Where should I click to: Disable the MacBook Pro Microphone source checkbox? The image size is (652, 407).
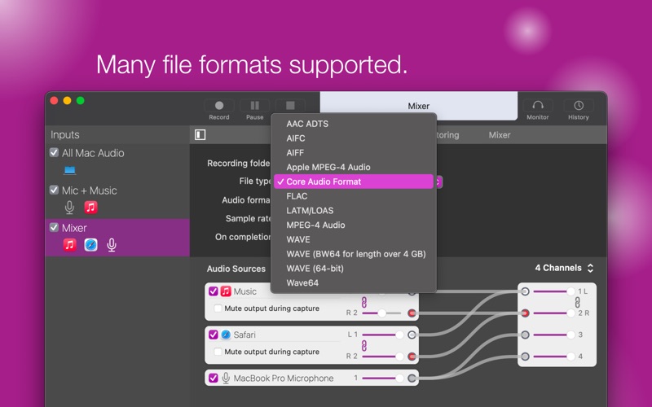[x=214, y=378]
